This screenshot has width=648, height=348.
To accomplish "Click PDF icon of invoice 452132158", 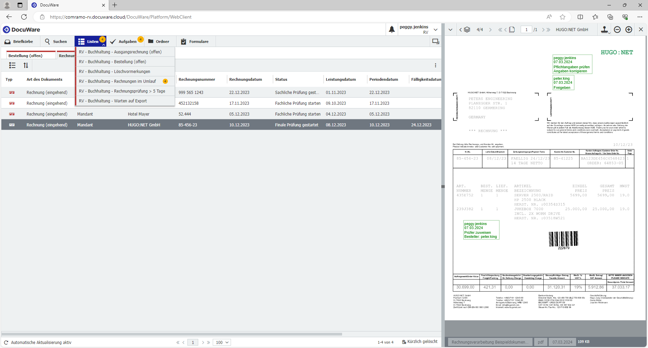I will (12, 103).
